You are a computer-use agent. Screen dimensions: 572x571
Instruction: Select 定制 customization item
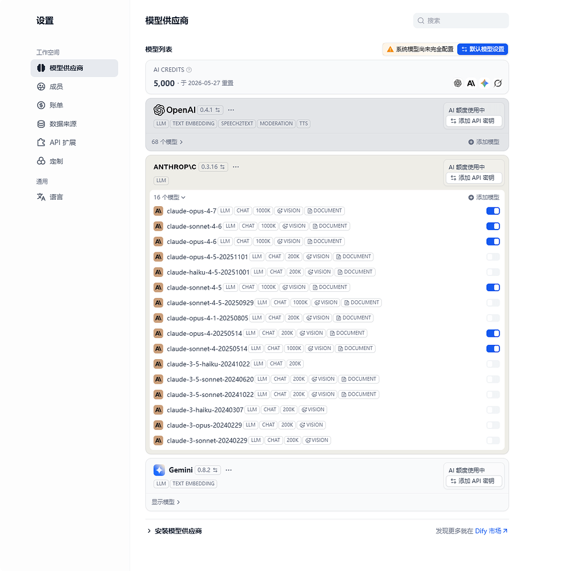click(x=74, y=161)
